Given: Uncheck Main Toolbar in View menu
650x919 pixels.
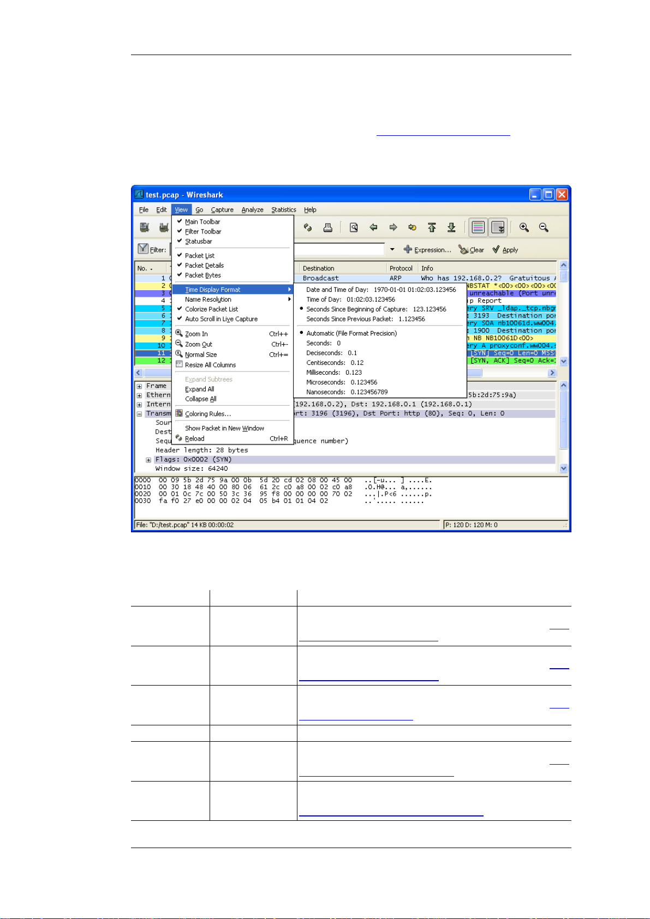Looking at the screenshot, I should point(232,221).
